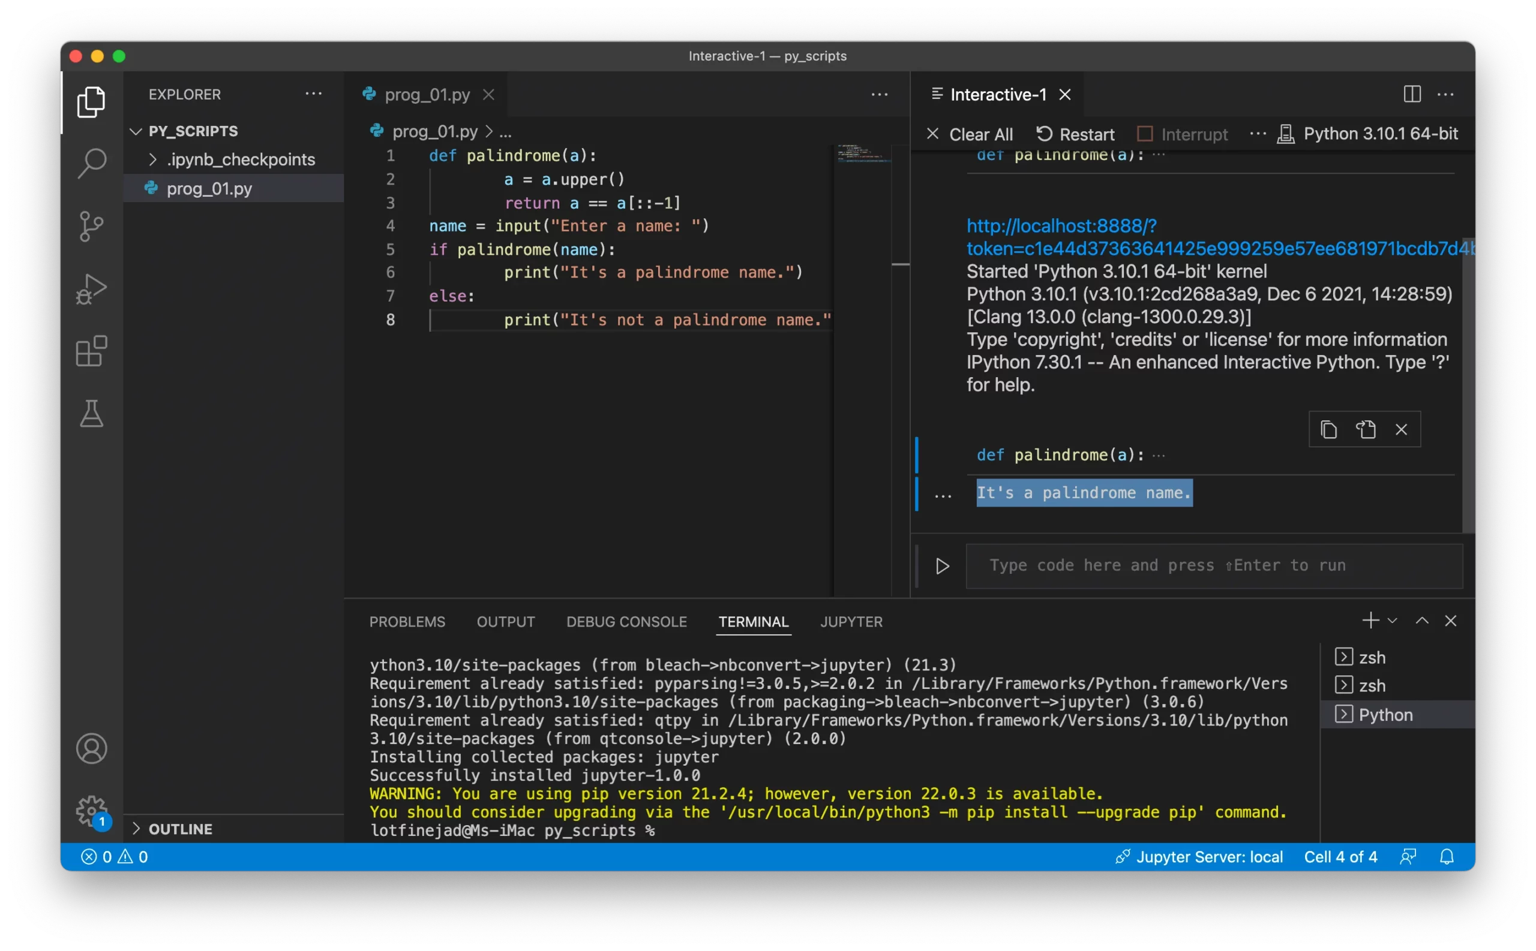
Task: Open new terminal launch profile dropdown
Action: coord(1393,621)
